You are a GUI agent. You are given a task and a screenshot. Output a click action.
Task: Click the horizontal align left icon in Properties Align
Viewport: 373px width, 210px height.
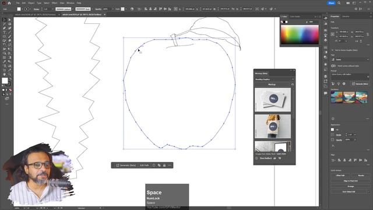pyautogui.click(x=339, y=160)
